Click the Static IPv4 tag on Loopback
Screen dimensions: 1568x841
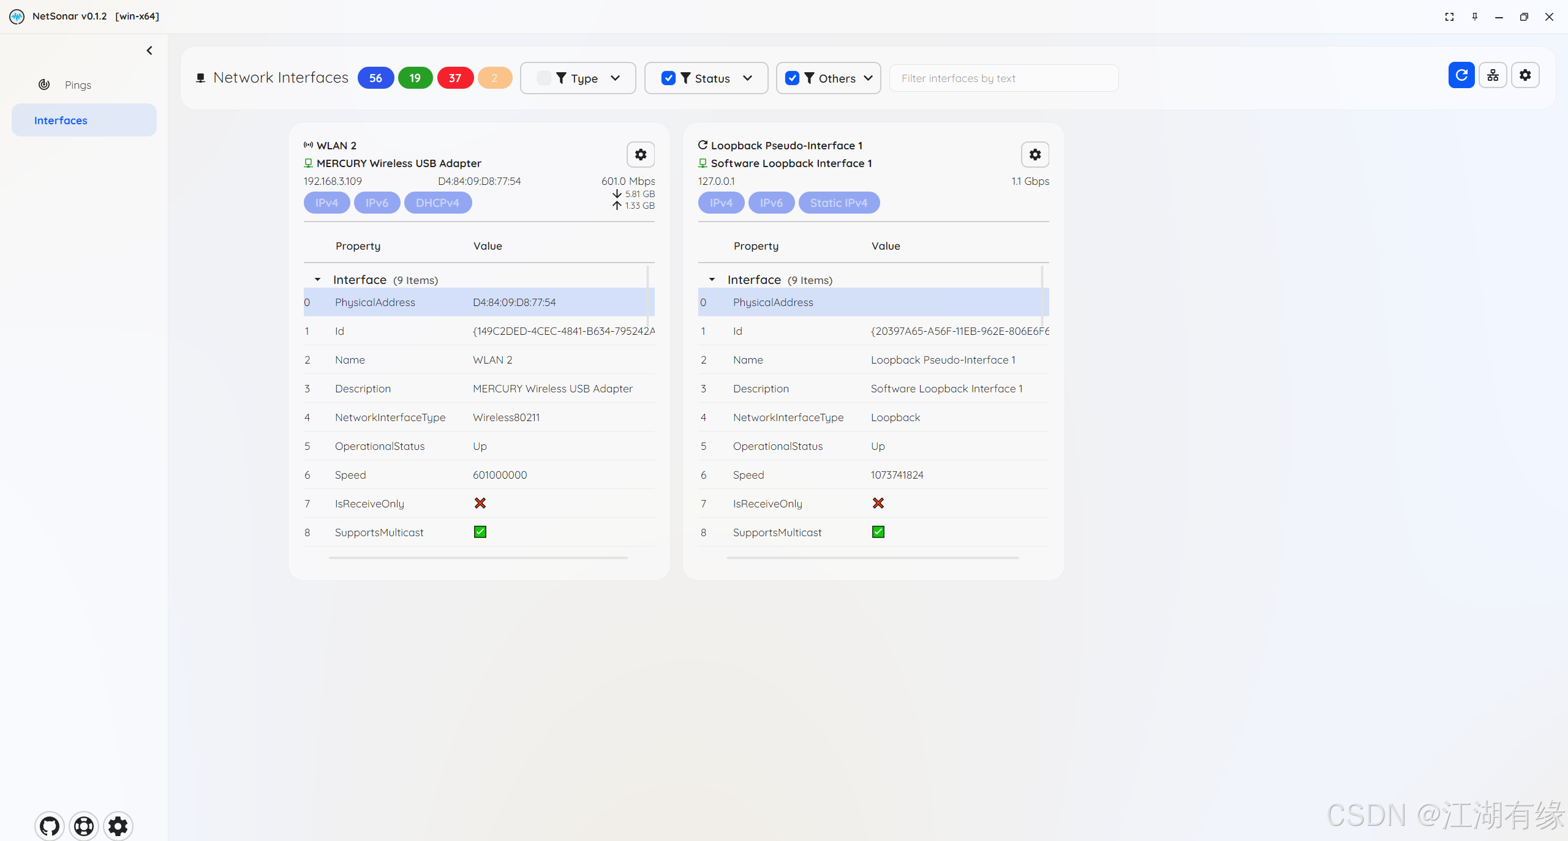coord(839,203)
